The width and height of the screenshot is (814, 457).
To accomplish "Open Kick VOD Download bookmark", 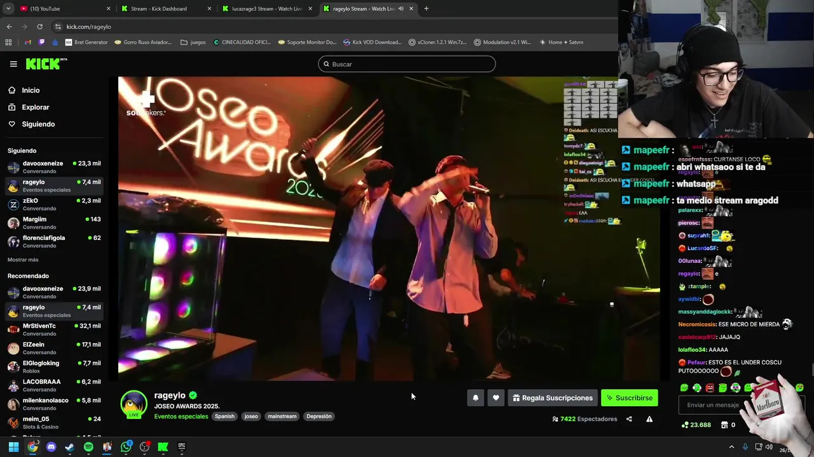I will point(372,43).
